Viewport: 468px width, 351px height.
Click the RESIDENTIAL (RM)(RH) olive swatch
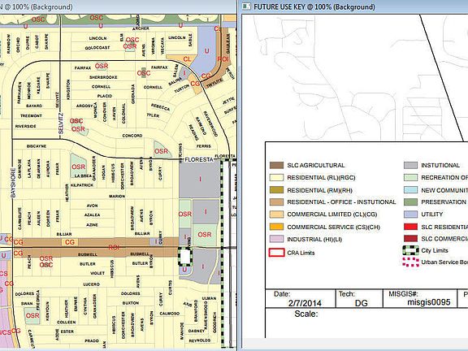point(276,190)
